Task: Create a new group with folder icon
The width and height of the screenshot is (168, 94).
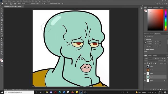Action: [x=160, y=89]
